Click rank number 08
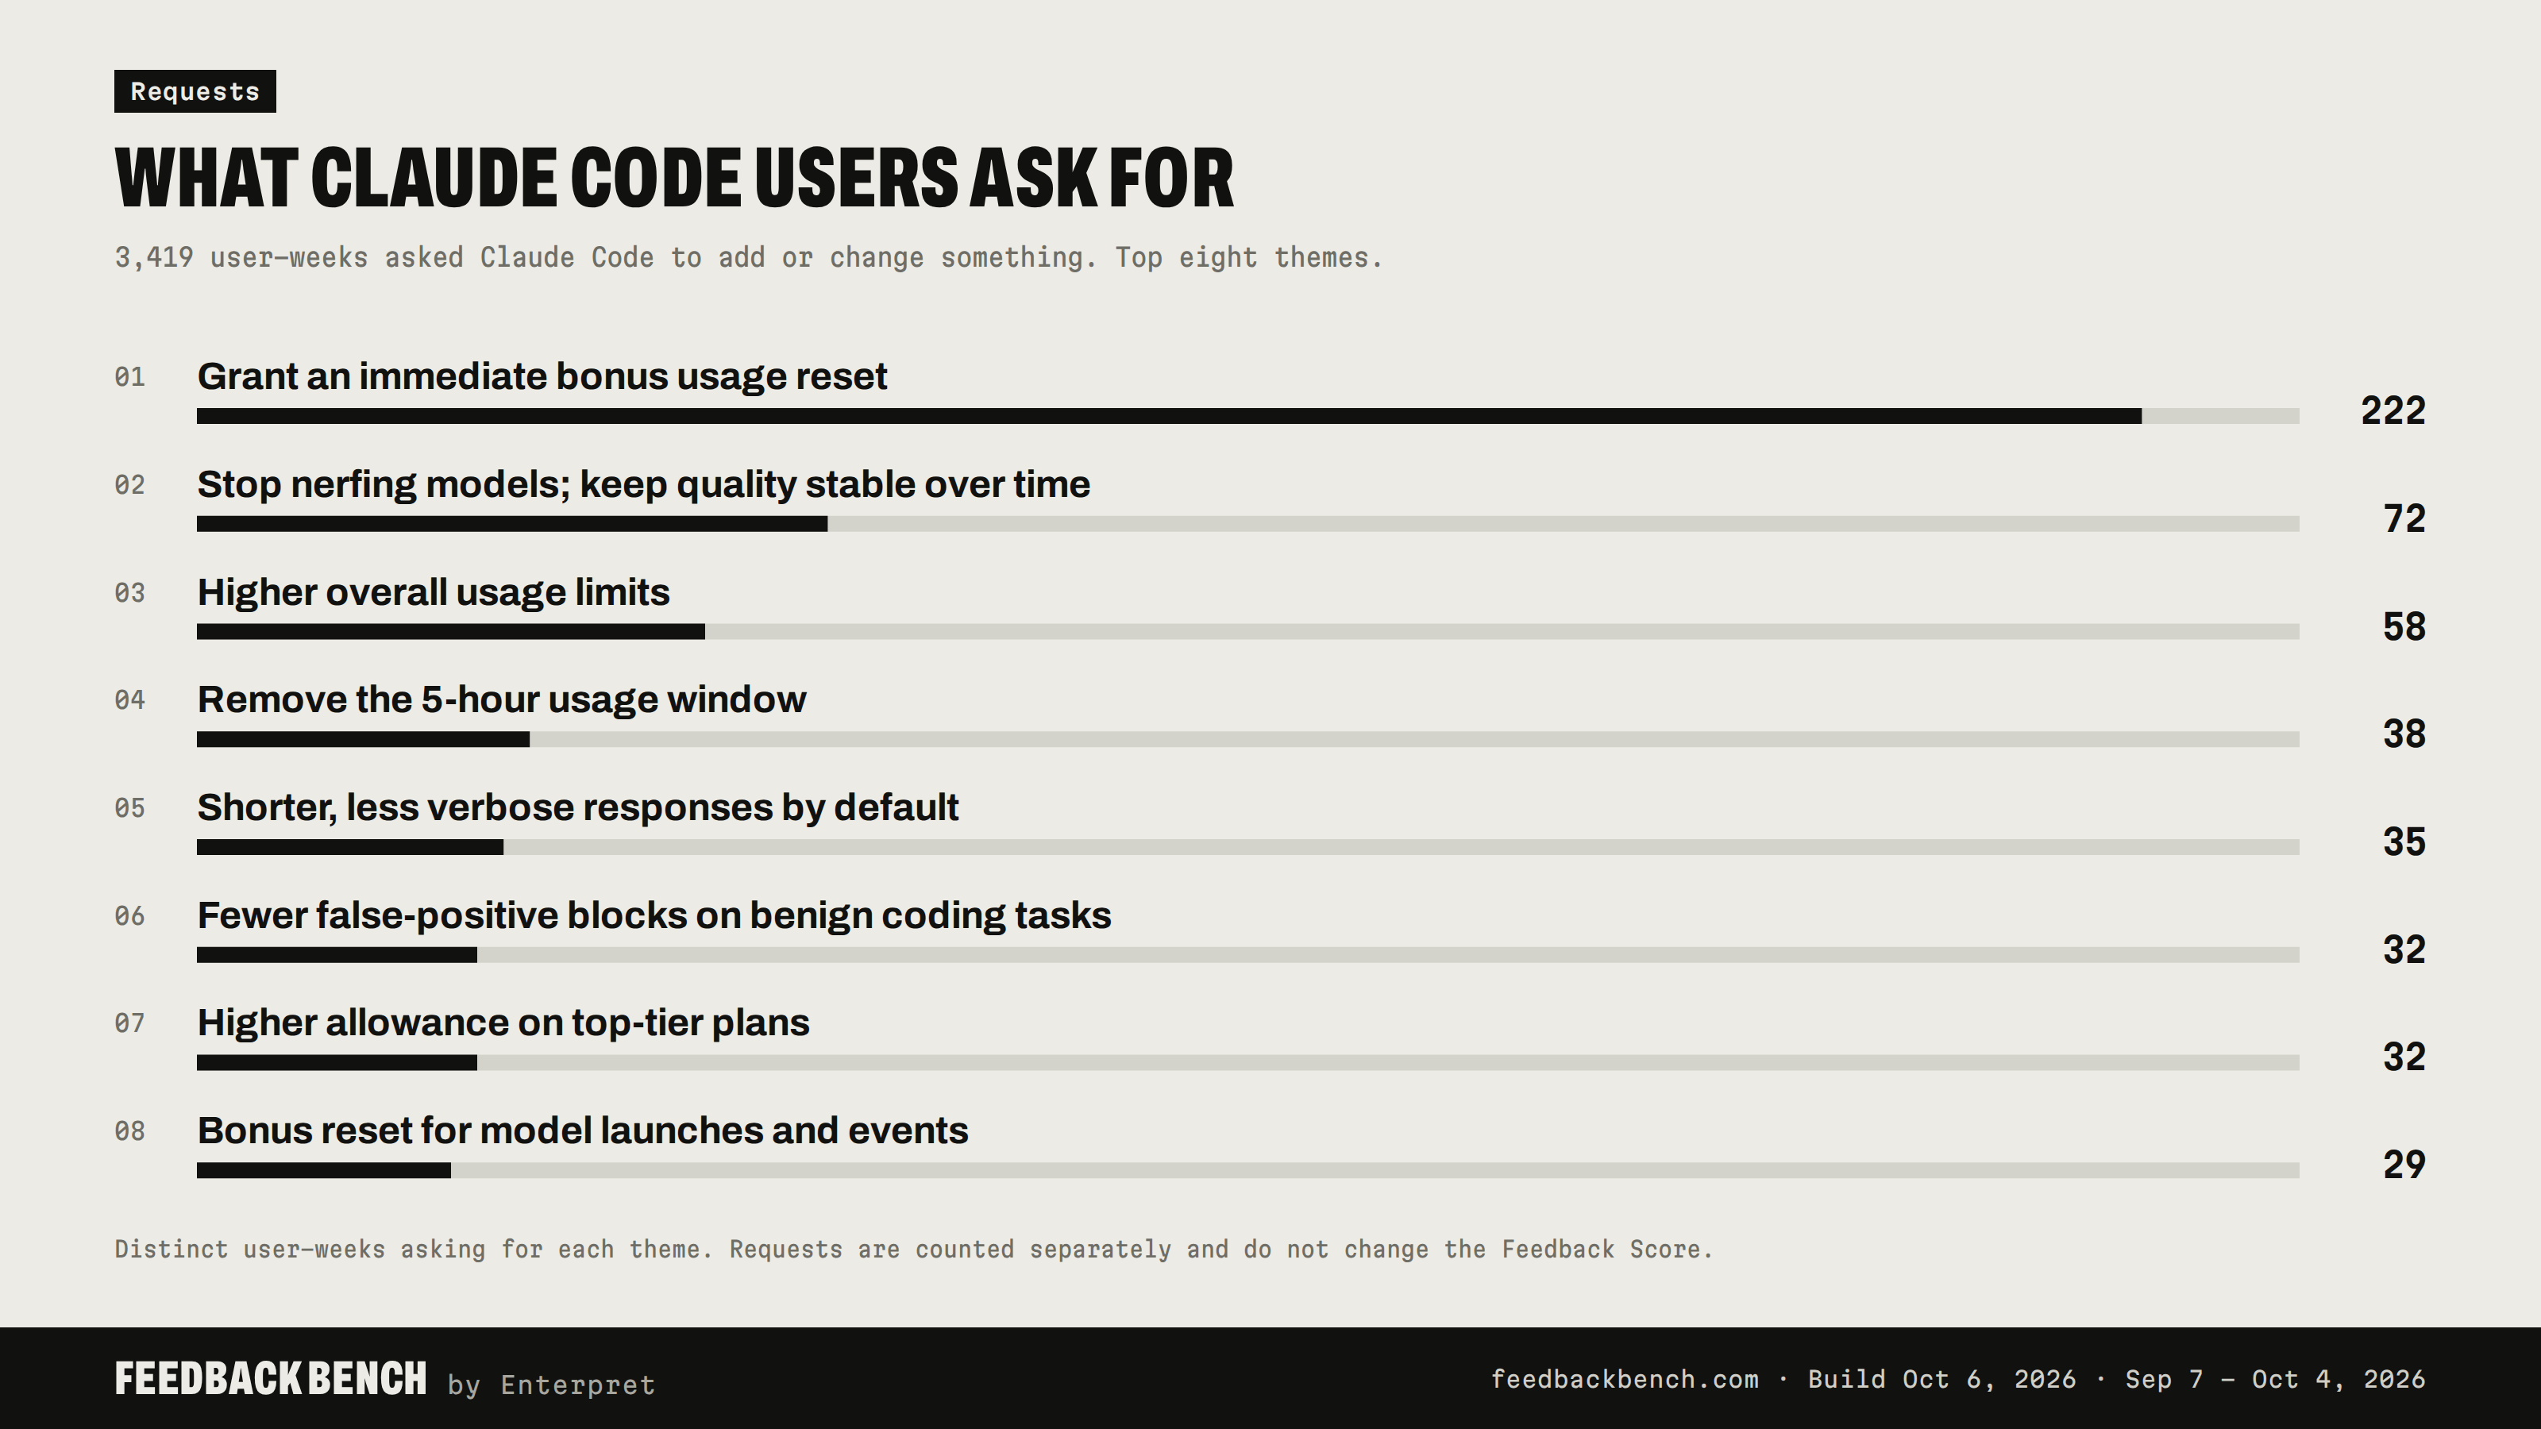Viewport: 2541px width, 1429px height. click(x=129, y=1131)
